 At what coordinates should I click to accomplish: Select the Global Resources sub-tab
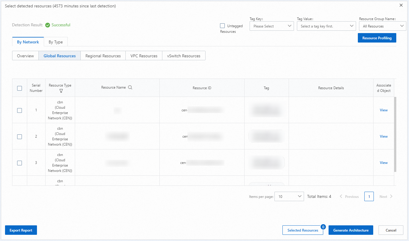[59, 56]
